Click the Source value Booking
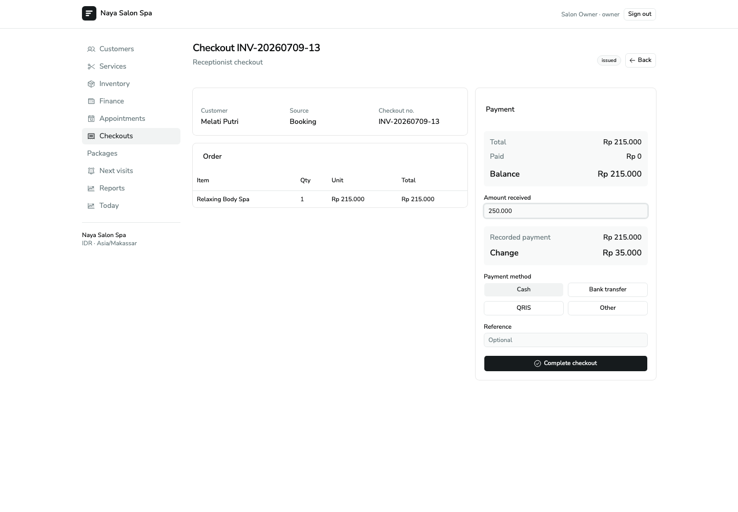 [x=303, y=122]
